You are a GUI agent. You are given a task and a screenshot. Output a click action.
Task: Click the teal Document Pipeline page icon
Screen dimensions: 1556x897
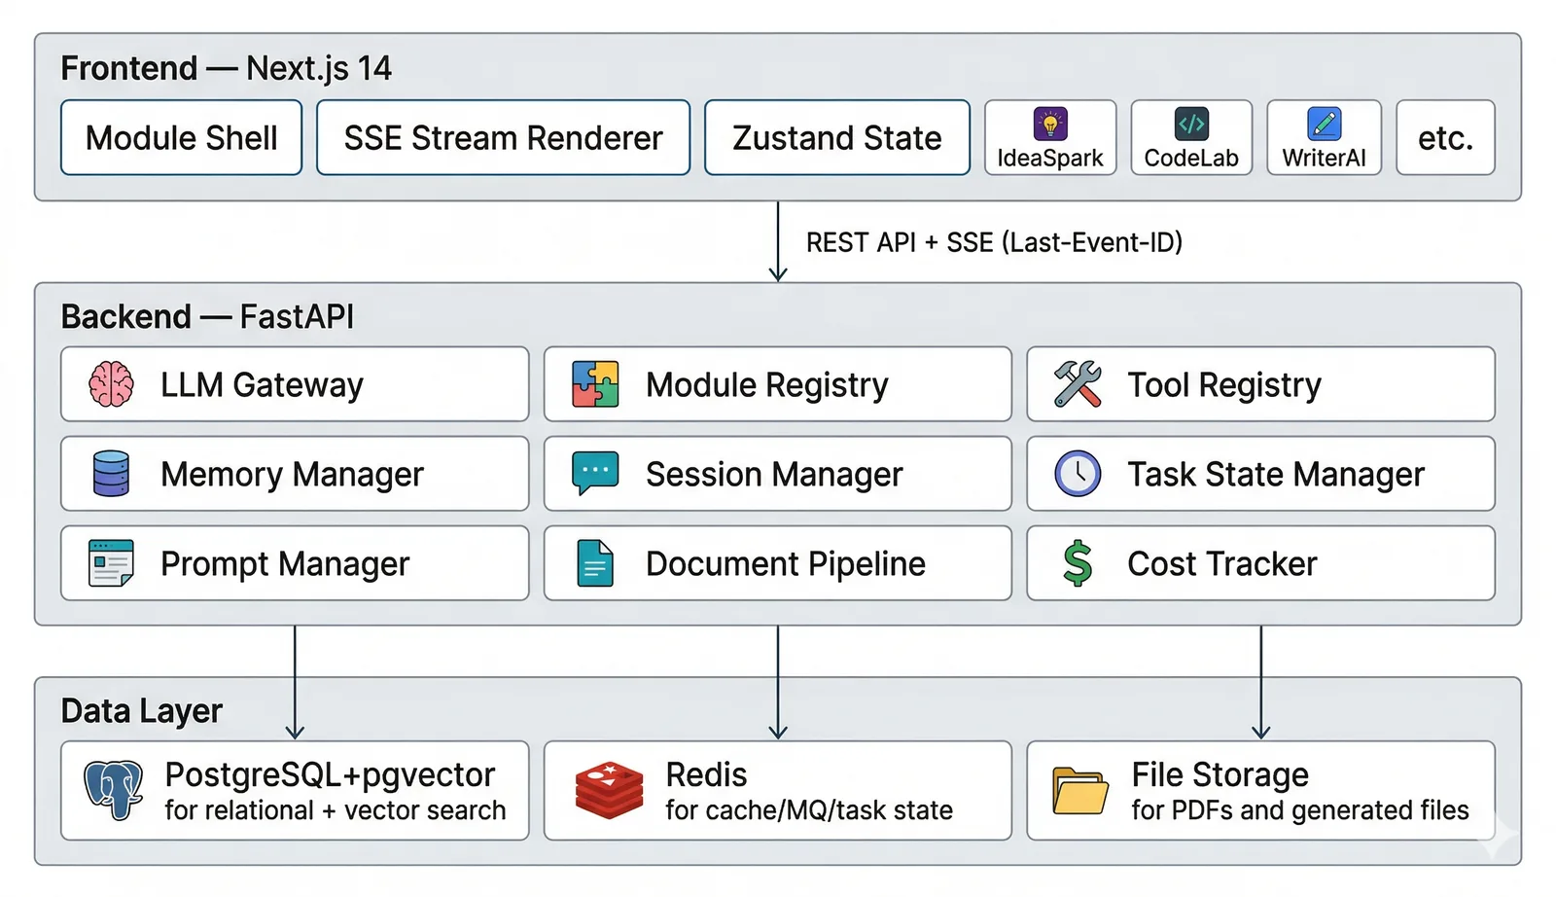[595, 563]
